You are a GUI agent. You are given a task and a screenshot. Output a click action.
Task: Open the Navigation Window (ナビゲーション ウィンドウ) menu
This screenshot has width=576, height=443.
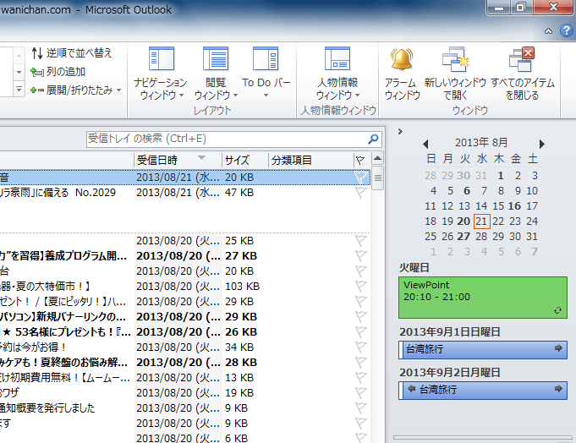click(161, 74)
